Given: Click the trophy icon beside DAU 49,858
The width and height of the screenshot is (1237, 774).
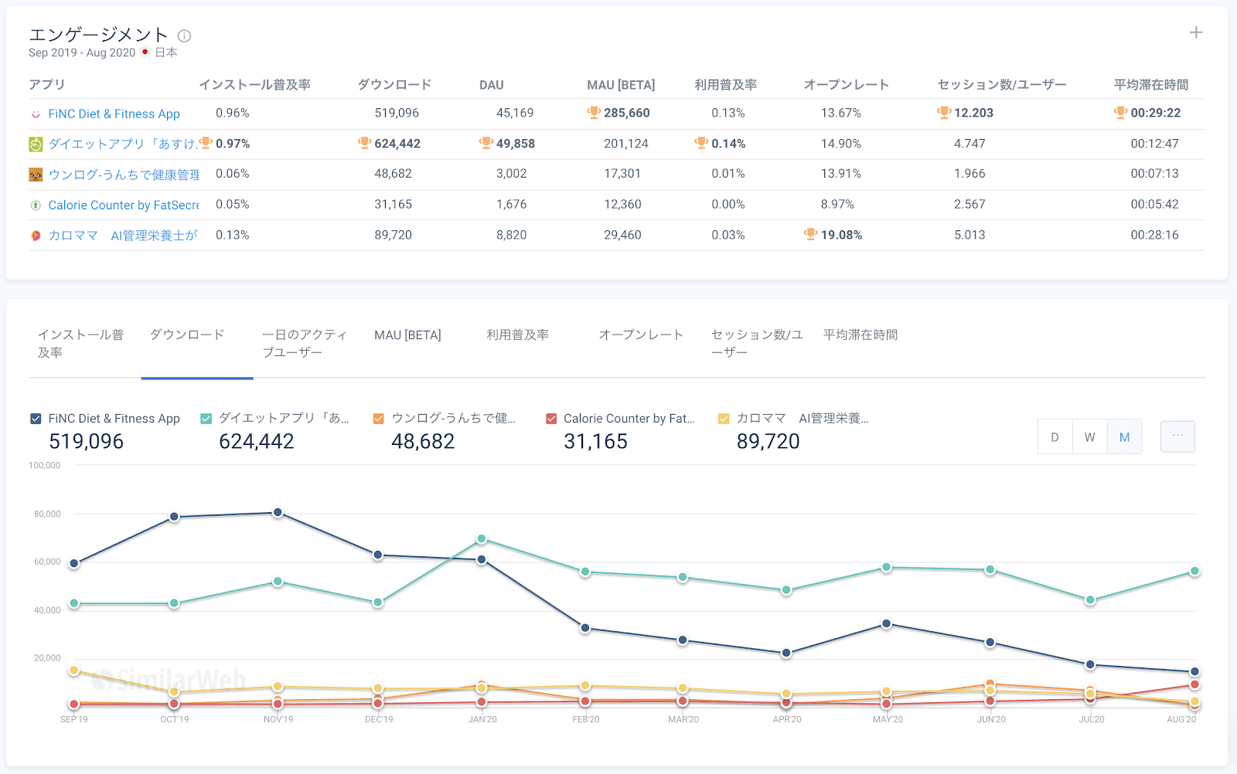Looking at the screenshot, I should pos(486,143).
